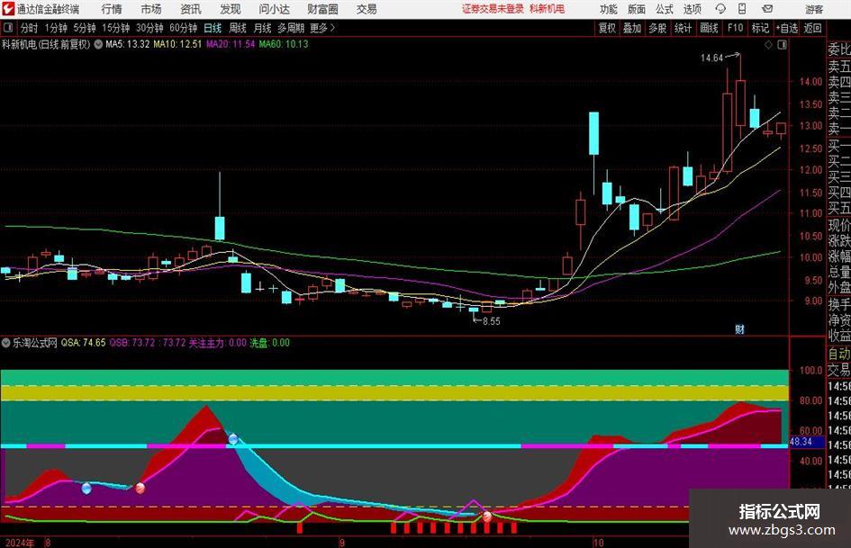The width and height of the screenshot is (851, 548).
Task: Click the 返回 back button
Action: click(x=812, y=28)
